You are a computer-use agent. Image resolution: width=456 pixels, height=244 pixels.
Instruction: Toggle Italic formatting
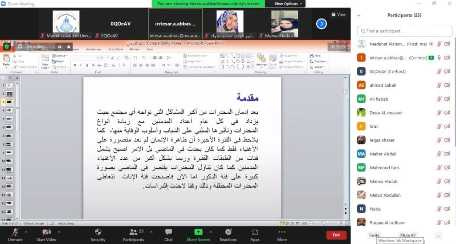coord(81,65)
